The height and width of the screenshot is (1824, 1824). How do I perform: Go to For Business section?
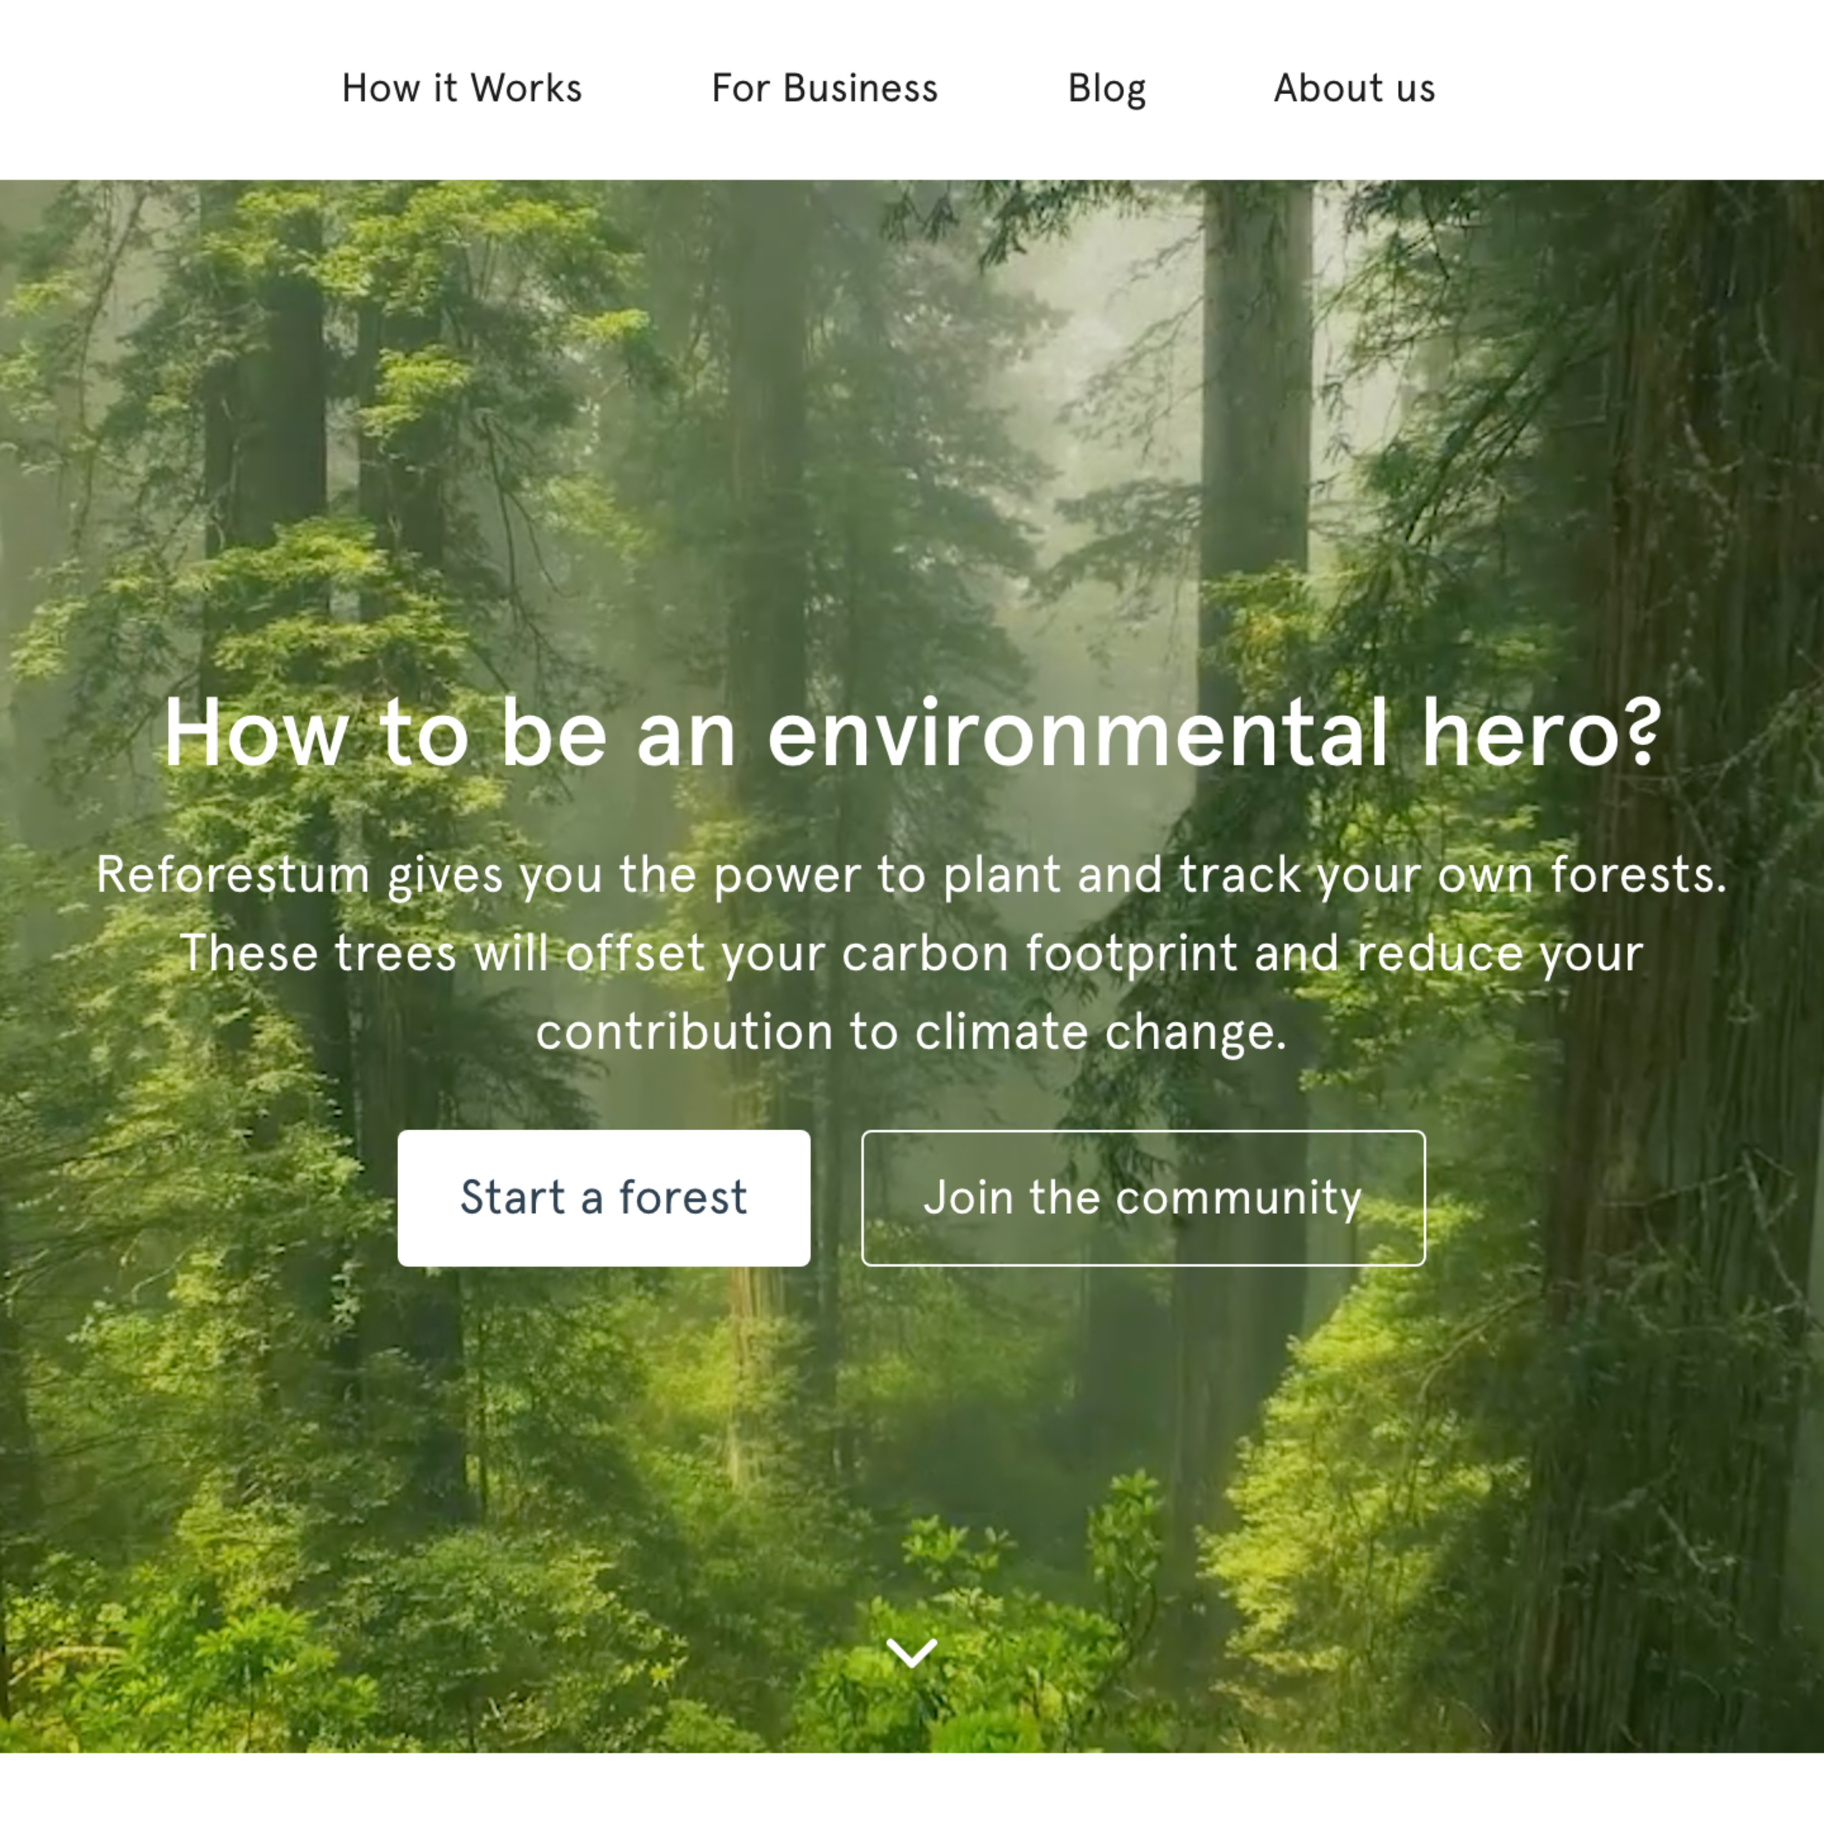click(824, 89)
